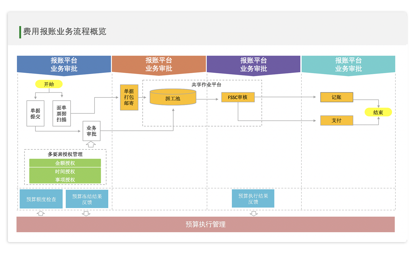Select the 面单票据扫描 box
Viewport: 414px width, 254px height.
pos(62,114)
